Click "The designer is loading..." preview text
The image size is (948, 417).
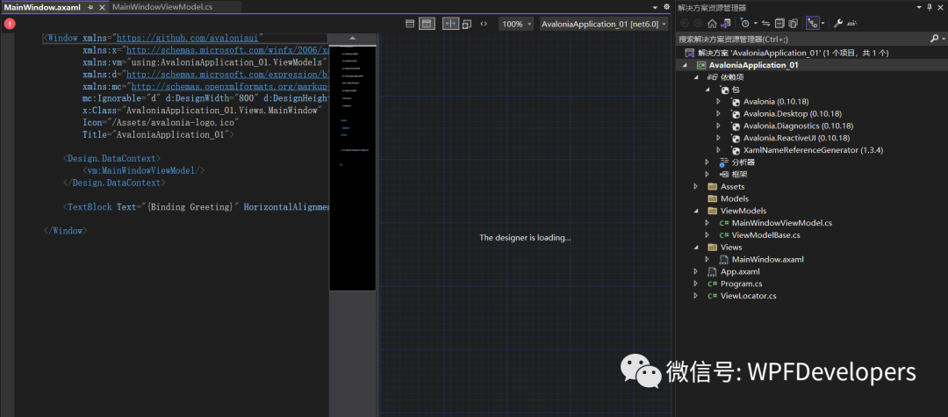(x=525, y=238)
